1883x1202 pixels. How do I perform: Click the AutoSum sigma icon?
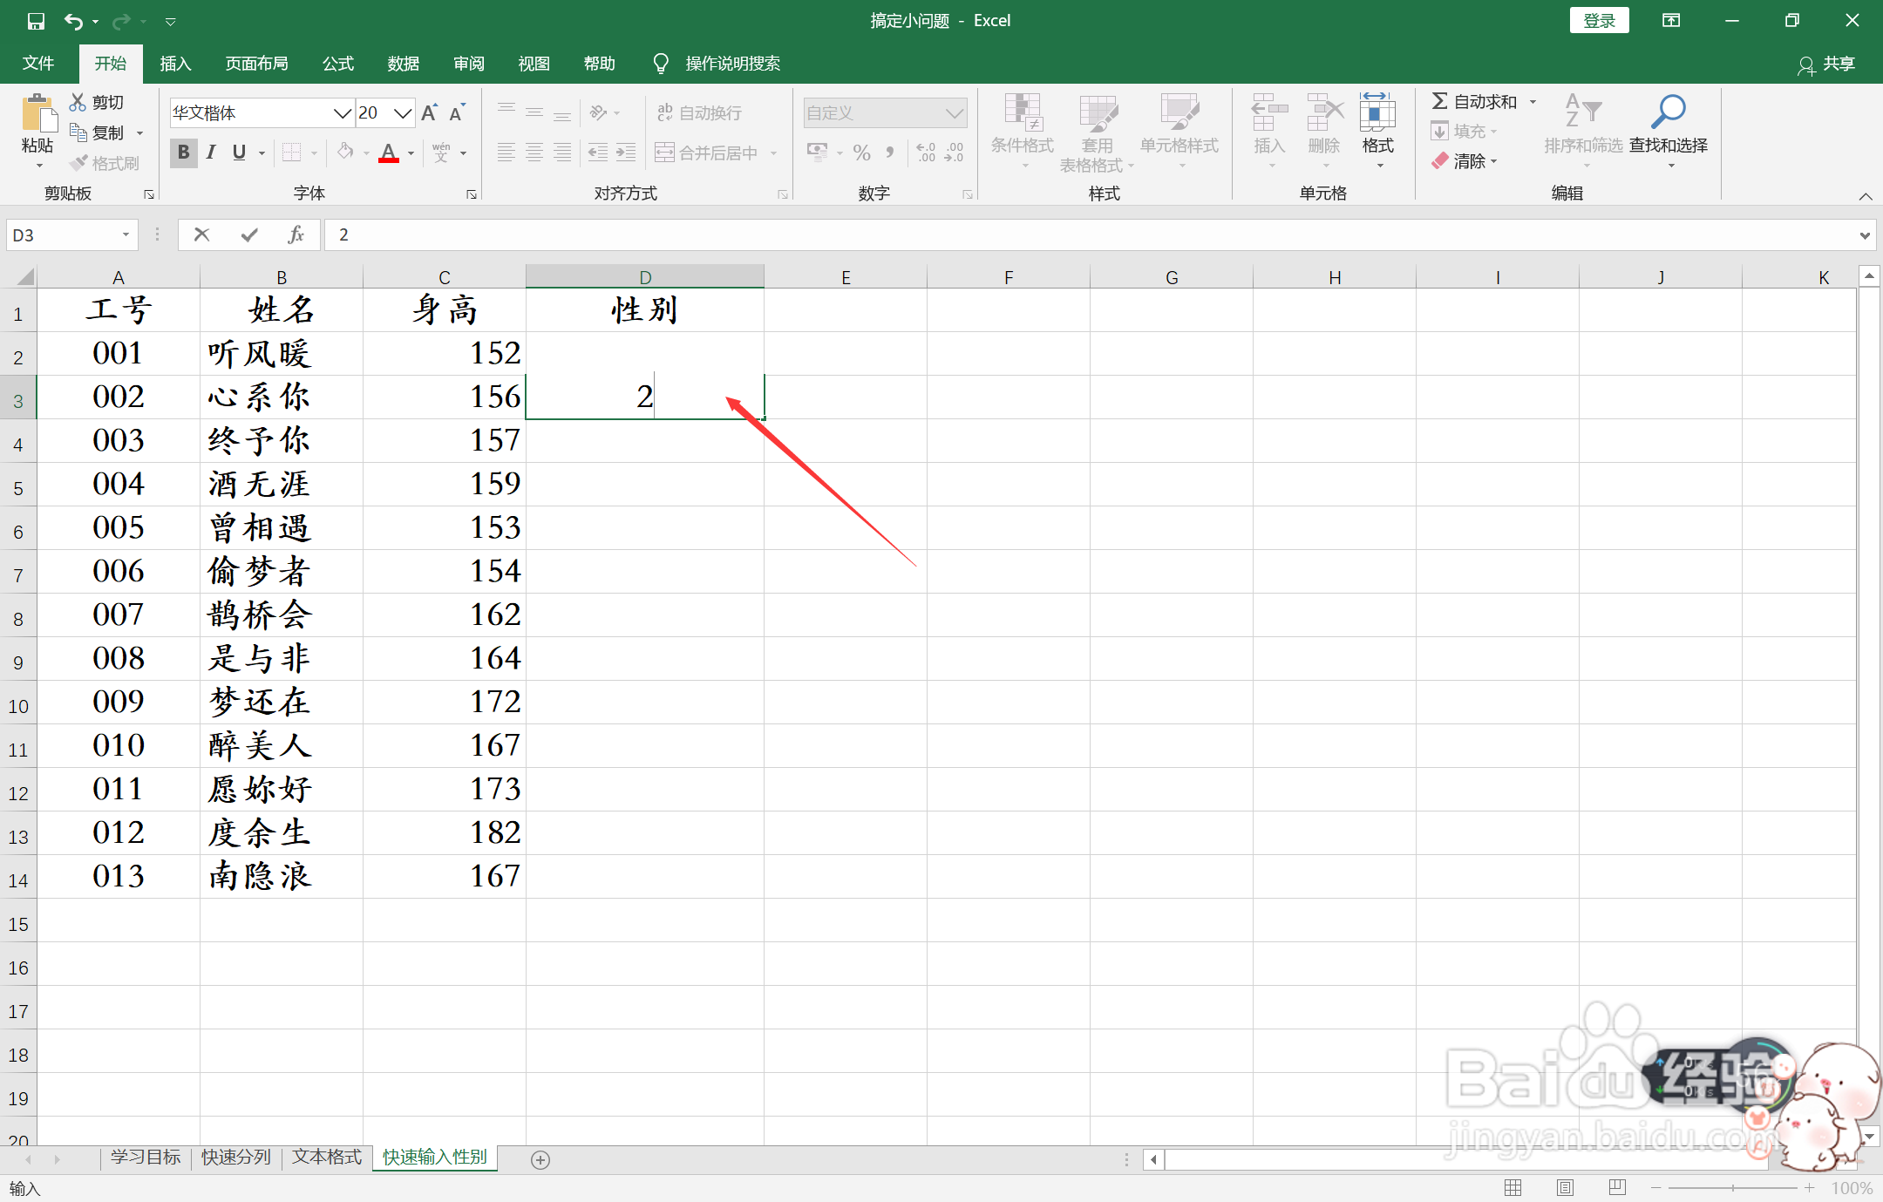1439,102
